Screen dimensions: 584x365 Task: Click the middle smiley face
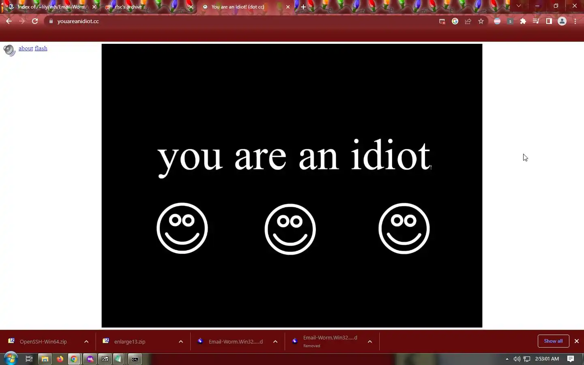click(290, 229)
